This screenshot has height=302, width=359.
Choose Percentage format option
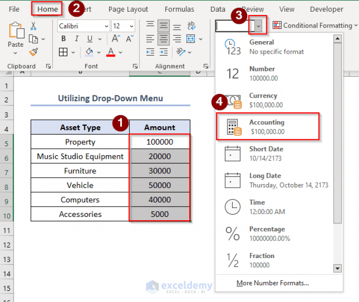pyautogui.click(x=274, y=234)
